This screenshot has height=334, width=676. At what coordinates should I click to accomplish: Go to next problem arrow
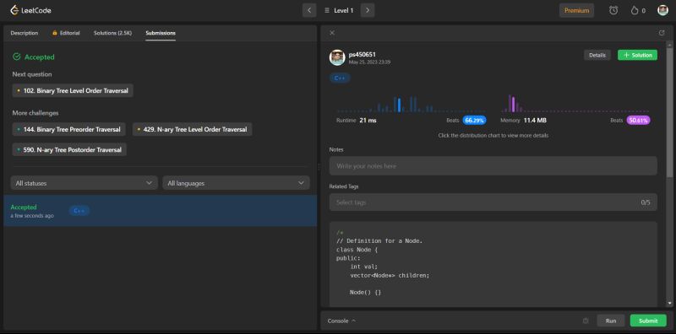(368, 10)
